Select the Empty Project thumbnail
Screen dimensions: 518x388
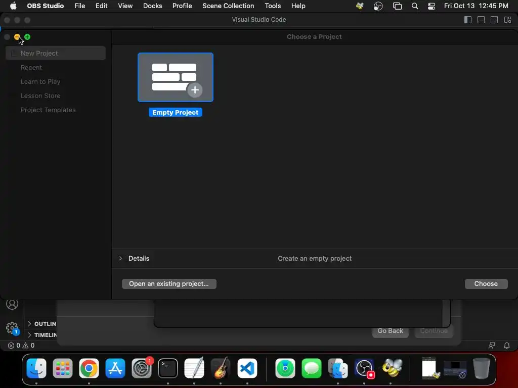point(176,77)
